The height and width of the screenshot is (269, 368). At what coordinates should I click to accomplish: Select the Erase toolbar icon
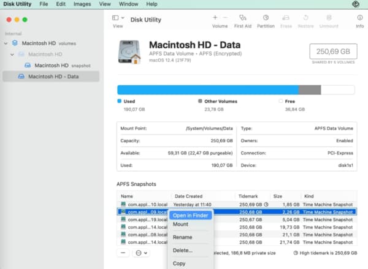click(286, 18)
